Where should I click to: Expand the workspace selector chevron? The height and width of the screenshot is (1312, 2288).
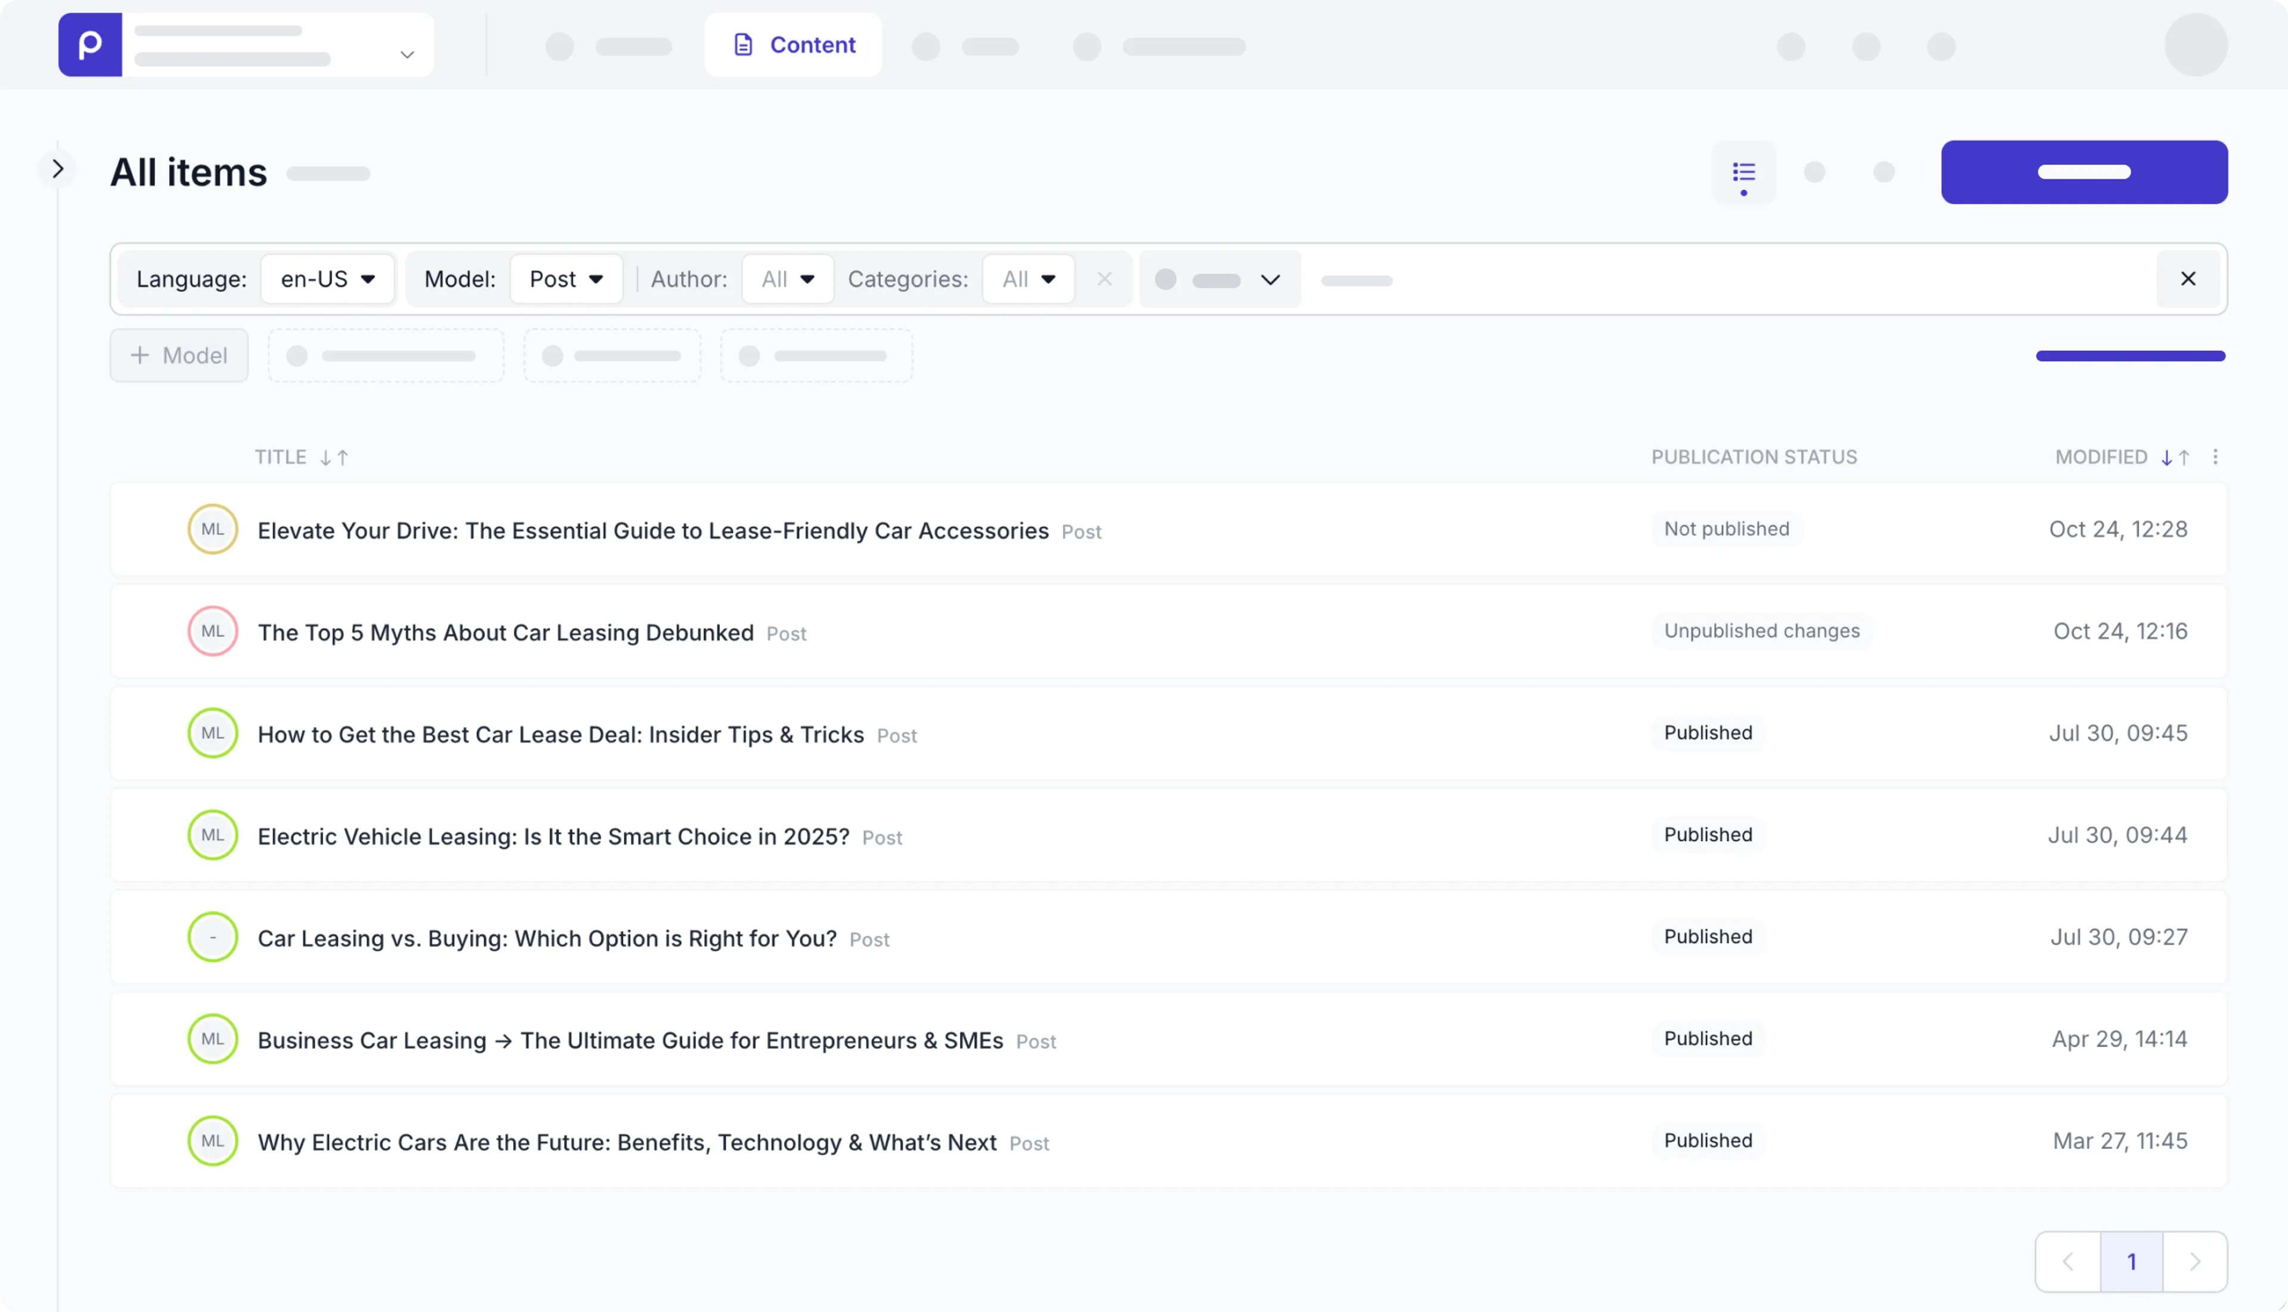(x=406, y=55)
